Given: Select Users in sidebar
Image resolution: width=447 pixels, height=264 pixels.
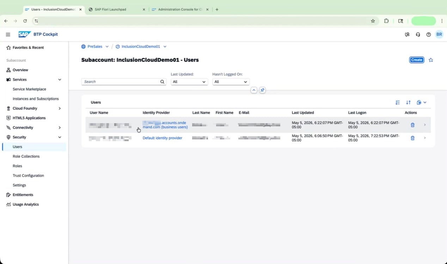Looking at the screenshot, I should [x=34, y=147].
